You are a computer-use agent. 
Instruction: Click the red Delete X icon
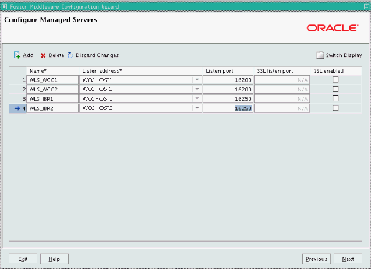43,55
